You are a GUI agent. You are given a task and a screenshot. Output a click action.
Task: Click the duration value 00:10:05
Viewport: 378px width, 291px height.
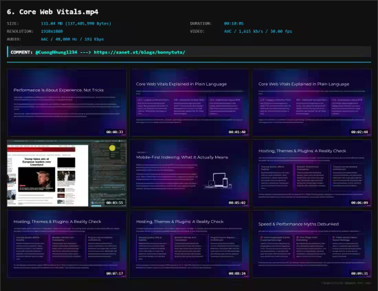tap(234, 23)
